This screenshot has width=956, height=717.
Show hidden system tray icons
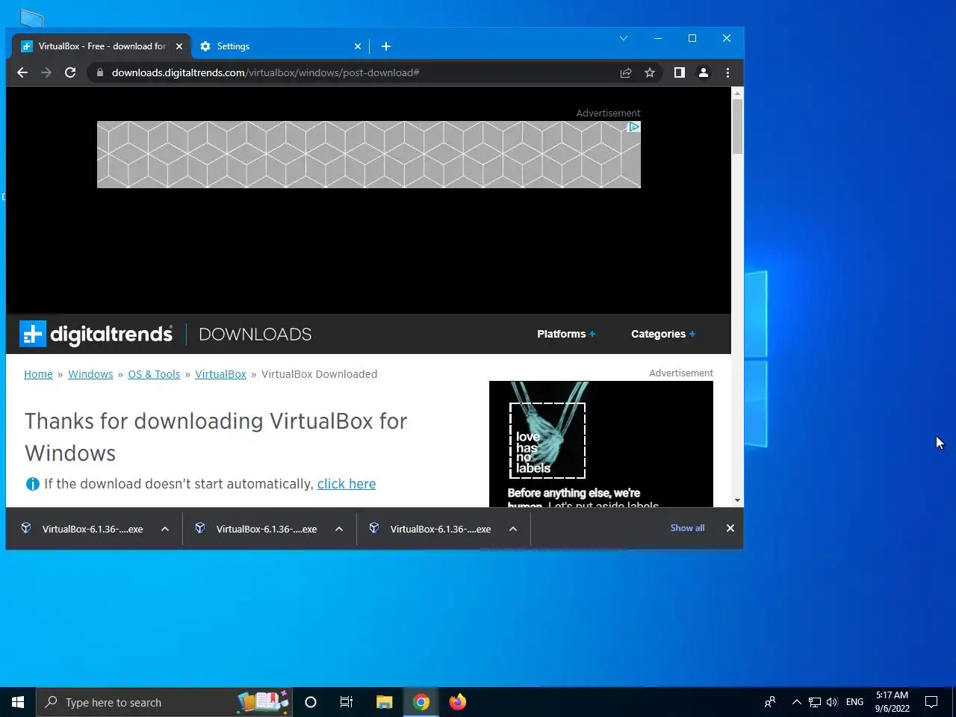coord(796,702)
